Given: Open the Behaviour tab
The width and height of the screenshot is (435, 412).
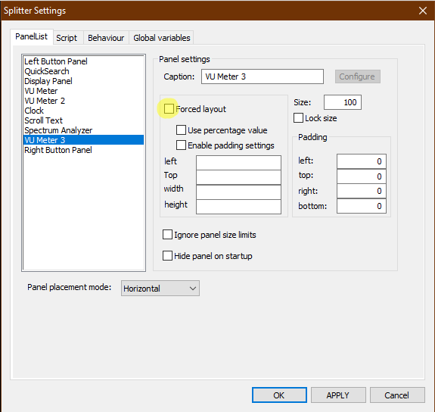Looking at the screenshot, I should click(x=106, y=38).
